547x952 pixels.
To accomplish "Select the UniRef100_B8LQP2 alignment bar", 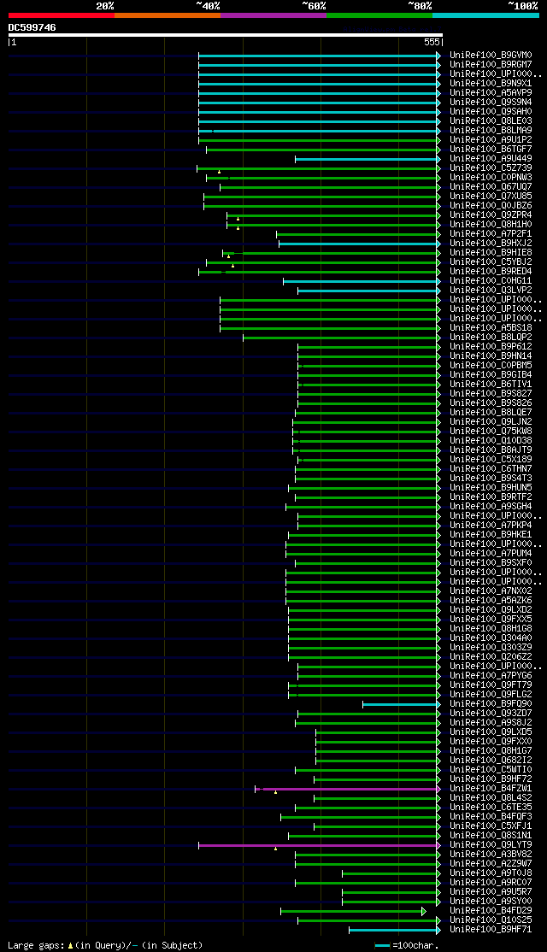I will pos(341,338).
